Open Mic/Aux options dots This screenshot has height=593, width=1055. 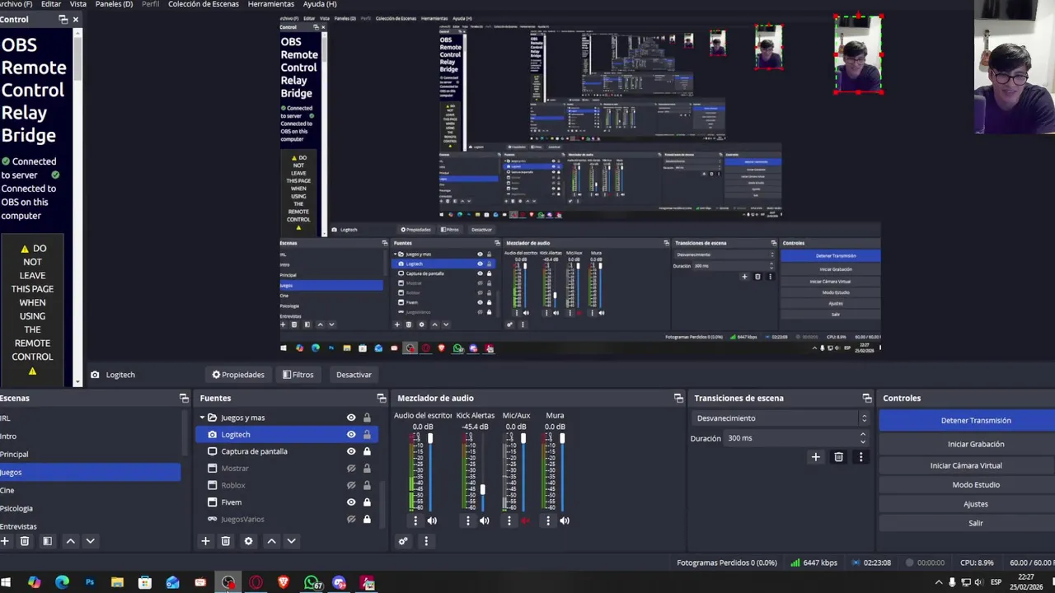click(509, 521)
